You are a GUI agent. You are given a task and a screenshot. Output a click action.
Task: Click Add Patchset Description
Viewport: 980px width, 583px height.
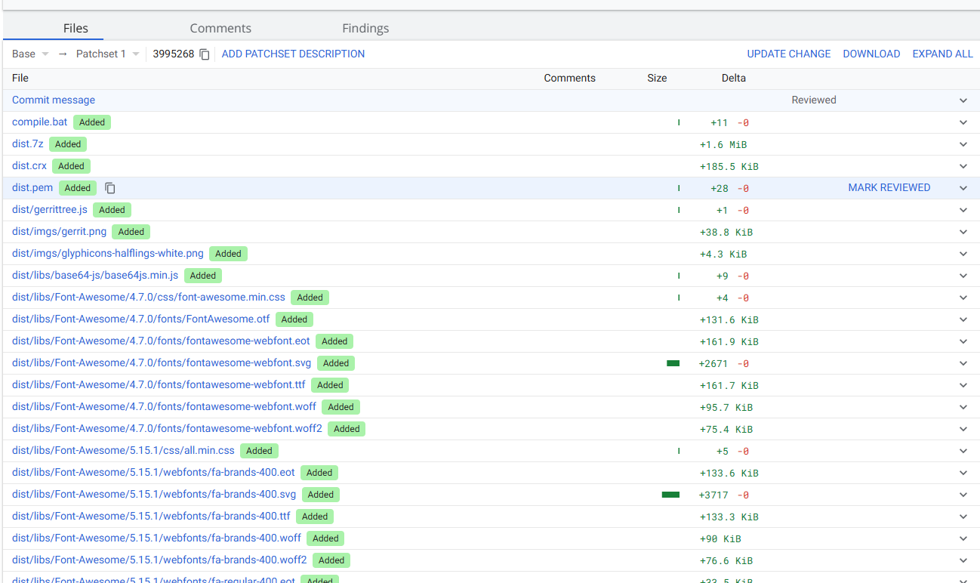[x=293, y=54]
